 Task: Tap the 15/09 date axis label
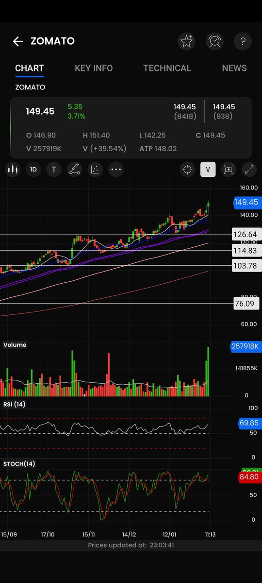tap(9, 534)
